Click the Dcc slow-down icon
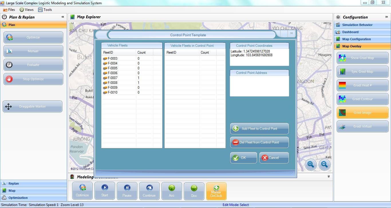The image size is (391, 208). tap(194, 188)
